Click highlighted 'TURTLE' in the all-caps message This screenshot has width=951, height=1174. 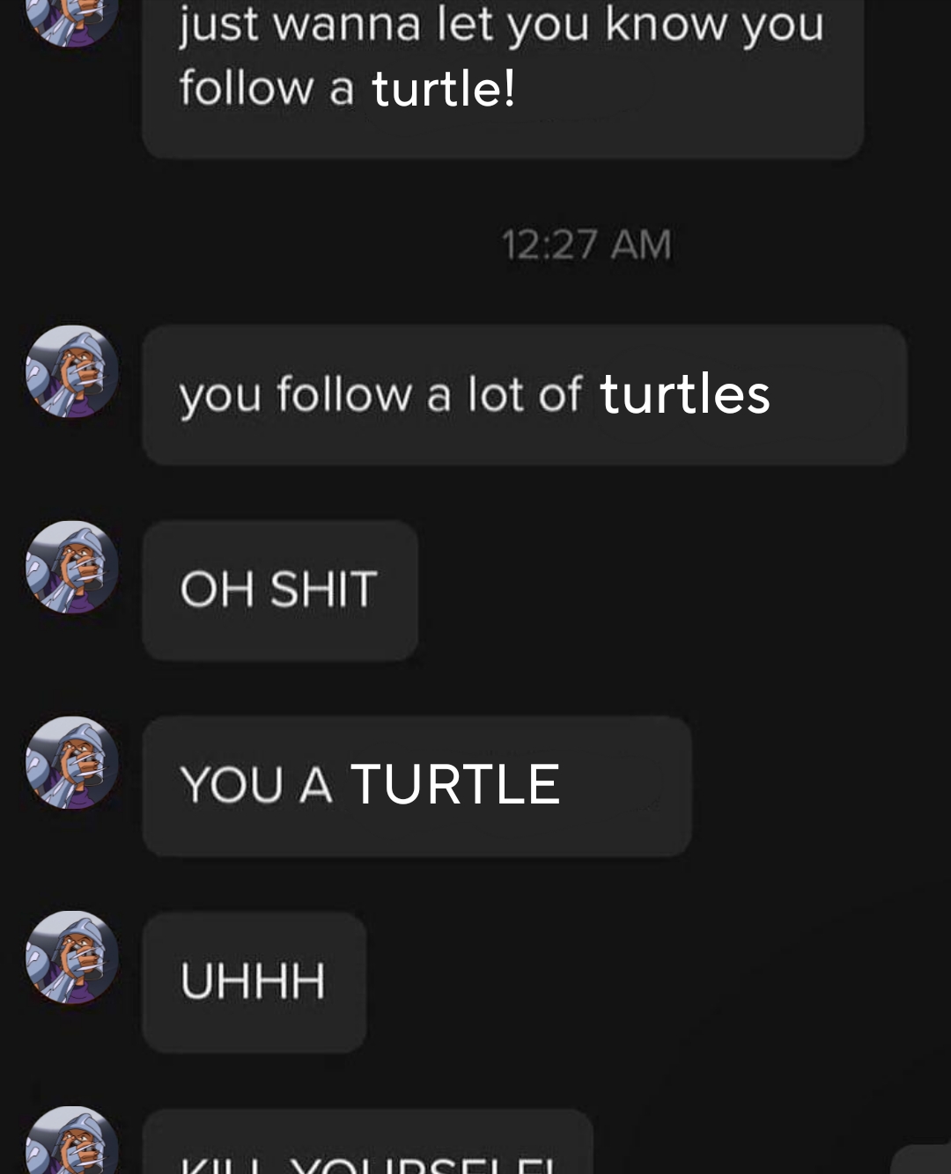pos(455,785)
